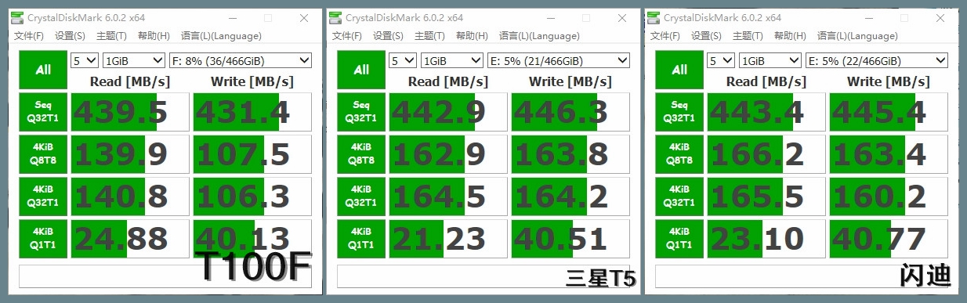Image resolution: width=967 pixels, height=303 pixels.
Task: Start 4KiB Q8T8 test in T100F window
Action: click(43, 154)
